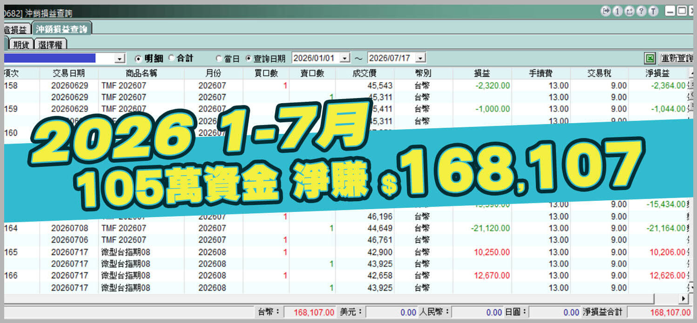
Task: Click row number 158
Action: point(11,86)
